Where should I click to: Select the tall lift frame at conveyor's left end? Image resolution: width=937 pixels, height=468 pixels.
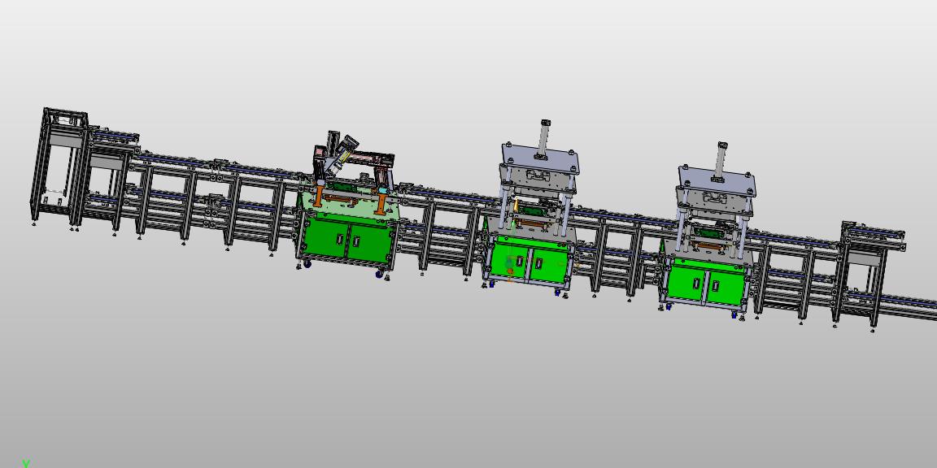(x=59, y=166)
